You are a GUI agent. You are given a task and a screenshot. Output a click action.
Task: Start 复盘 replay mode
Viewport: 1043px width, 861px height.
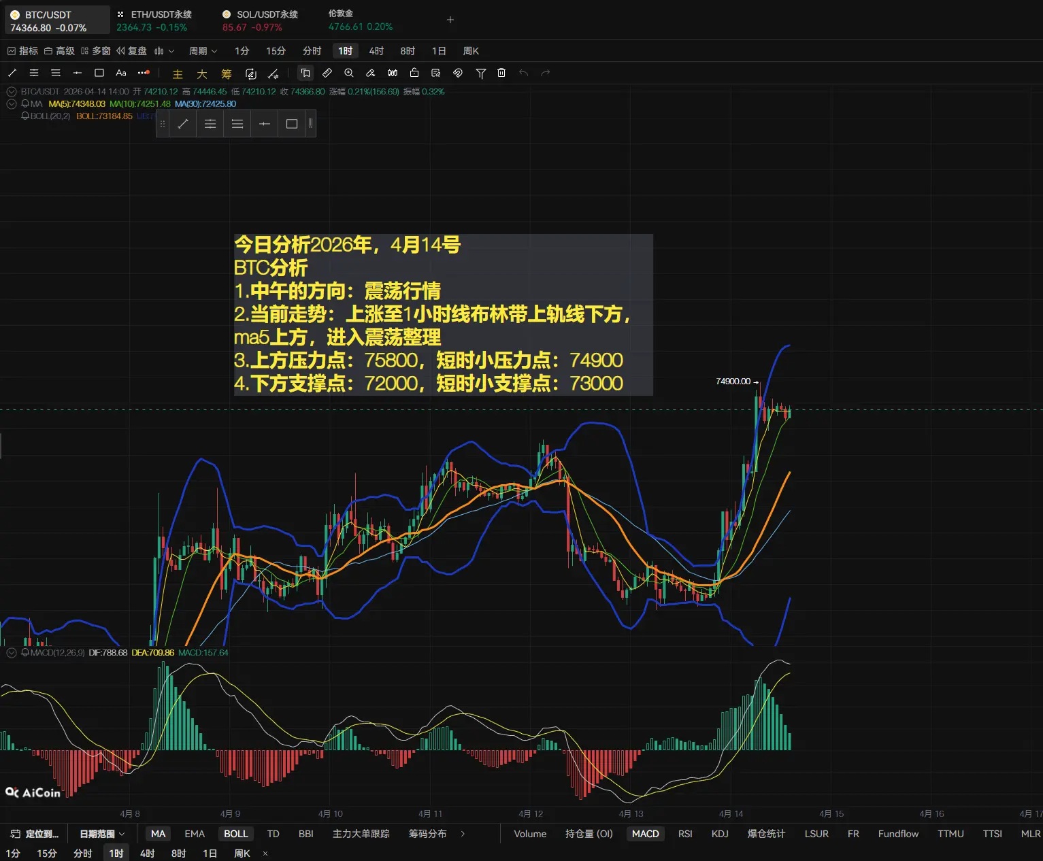point(131,51)
